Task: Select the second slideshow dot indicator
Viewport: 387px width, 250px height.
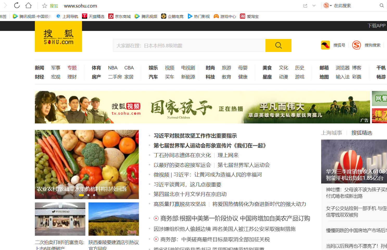Action: 88,195
